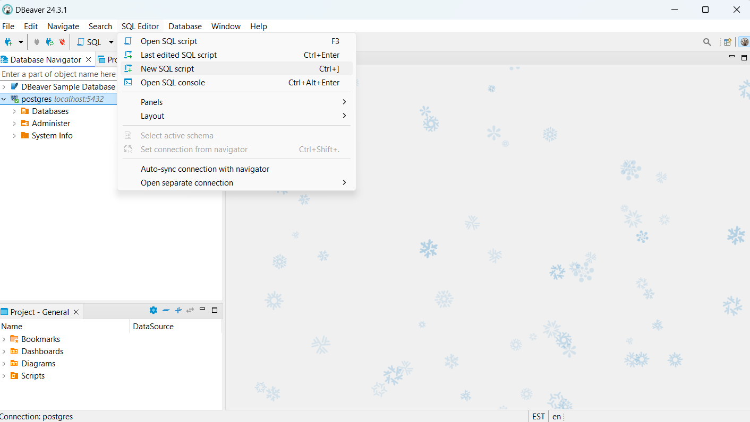
Task: Open a new SQL editor via SQL toolbar icon
Action: pos(89,41)
